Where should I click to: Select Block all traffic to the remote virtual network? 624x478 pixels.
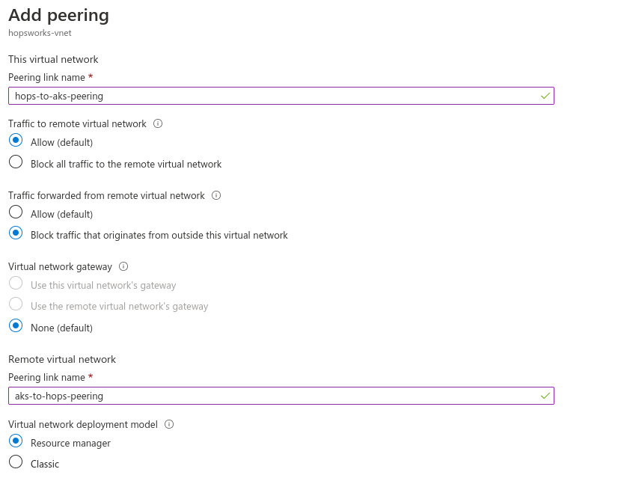pos(16,162)
